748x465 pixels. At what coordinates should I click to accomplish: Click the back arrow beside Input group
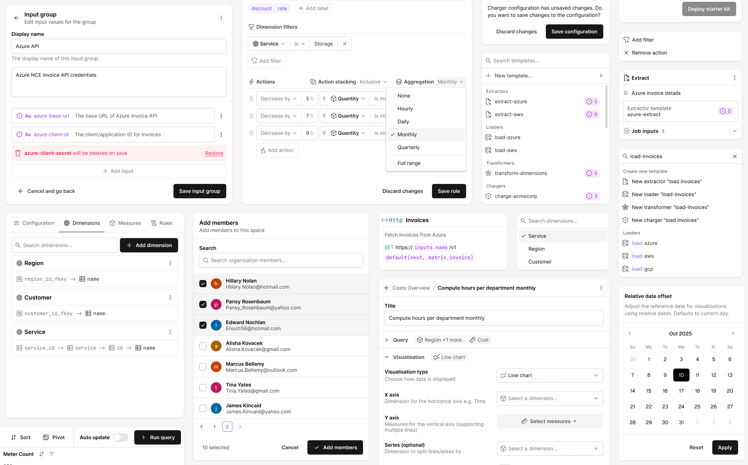[17, 18]
